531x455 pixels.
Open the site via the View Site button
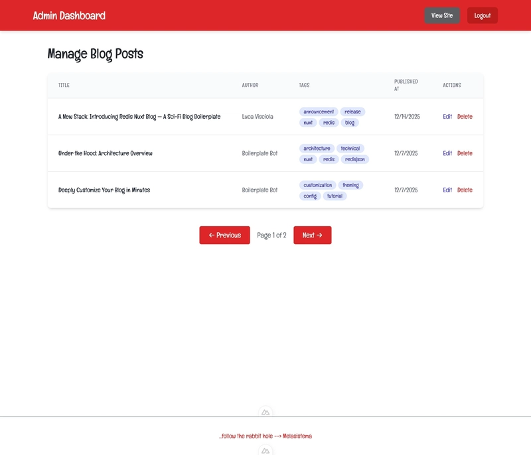(441, 15)
